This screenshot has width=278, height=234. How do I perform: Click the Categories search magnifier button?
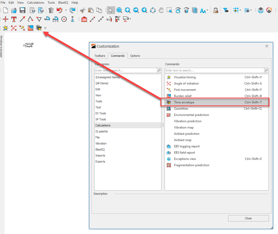(159, 70)
